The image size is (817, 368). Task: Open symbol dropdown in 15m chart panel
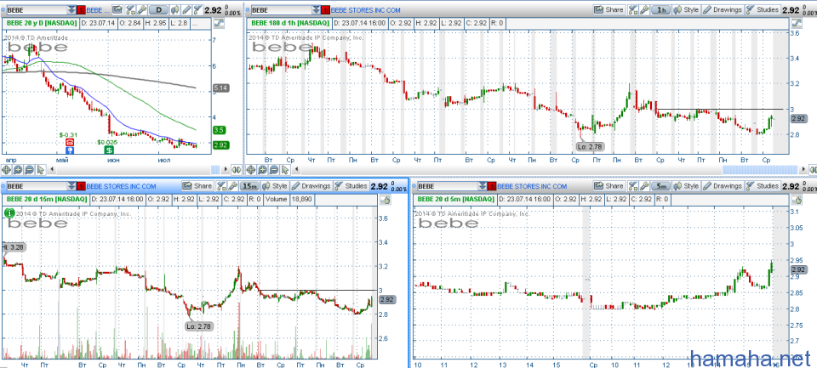[x=71, y=186]
